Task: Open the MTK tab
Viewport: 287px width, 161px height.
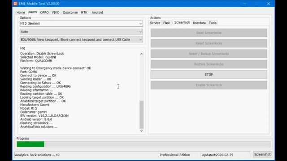Action: tap(84, 13)
